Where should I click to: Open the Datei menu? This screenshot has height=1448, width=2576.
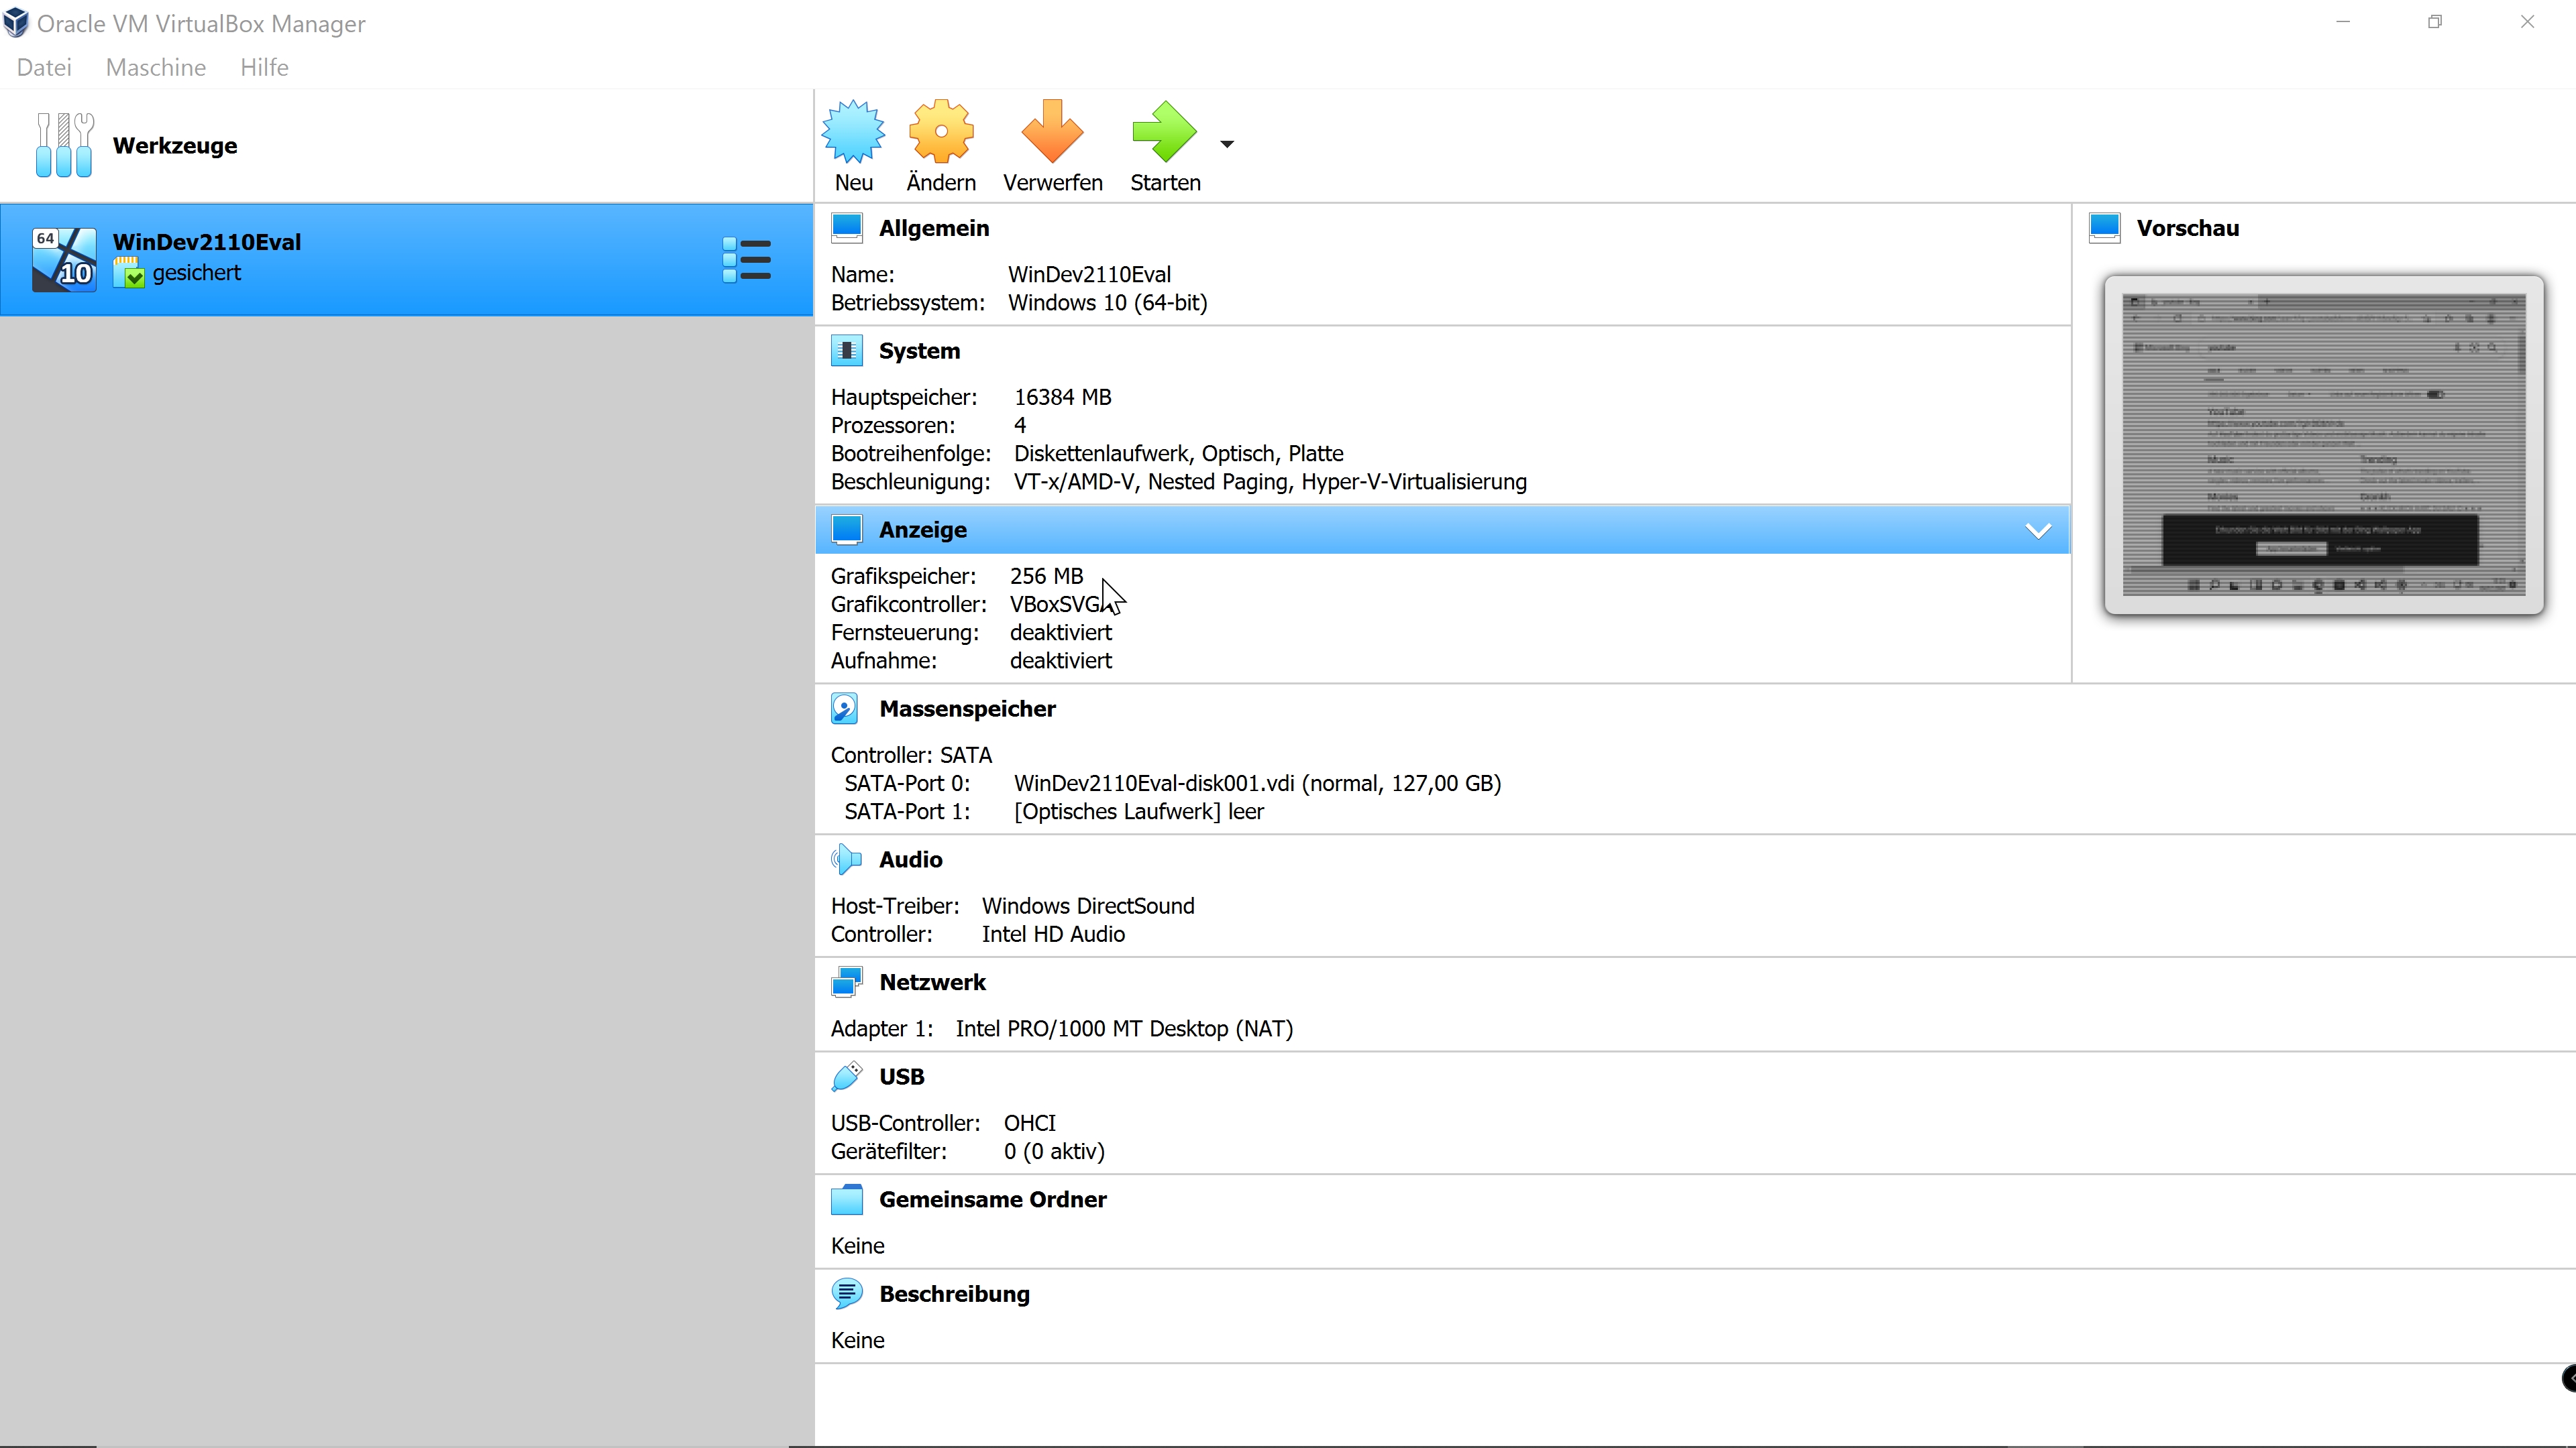pyautogui.click(x=44, y=67)
